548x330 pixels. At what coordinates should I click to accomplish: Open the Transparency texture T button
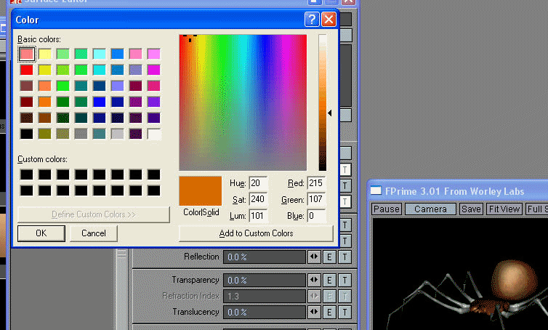point(345,280)
